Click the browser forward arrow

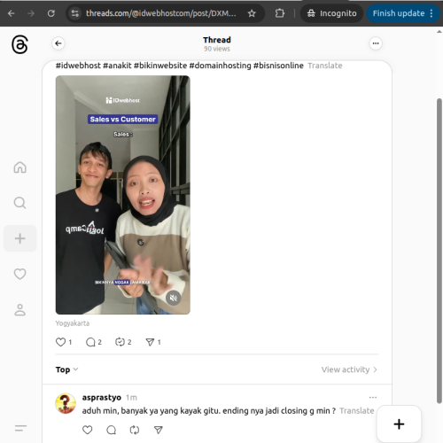click(x=31, y=13)
